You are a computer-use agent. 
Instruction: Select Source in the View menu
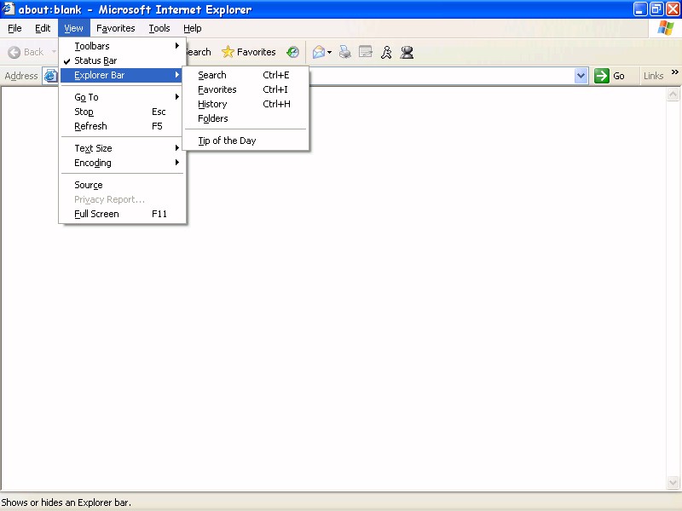coord(123,185)
